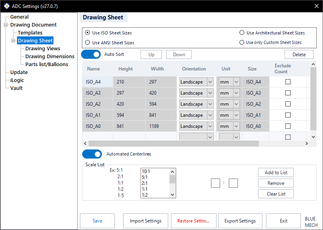Open Drawing Dimensions settings
The width and height of the screenshot is (323, 230).
(49, 56)
